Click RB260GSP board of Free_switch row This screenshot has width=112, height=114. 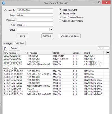pos(90,56)
